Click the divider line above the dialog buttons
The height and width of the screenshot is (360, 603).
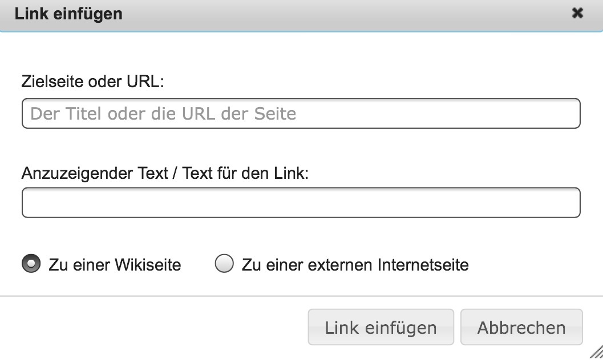tap(301, 296)
